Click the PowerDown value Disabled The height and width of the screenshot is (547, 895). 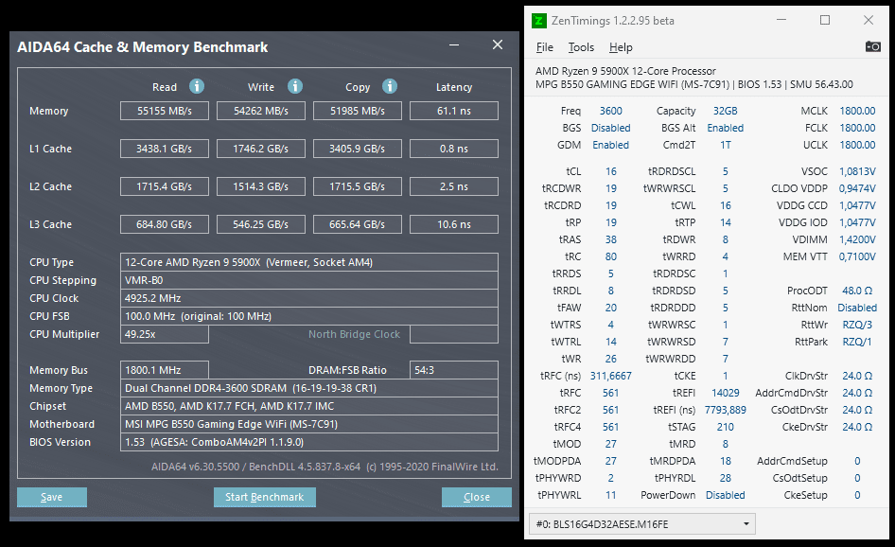pyautogui.click(x=726, y=495)
